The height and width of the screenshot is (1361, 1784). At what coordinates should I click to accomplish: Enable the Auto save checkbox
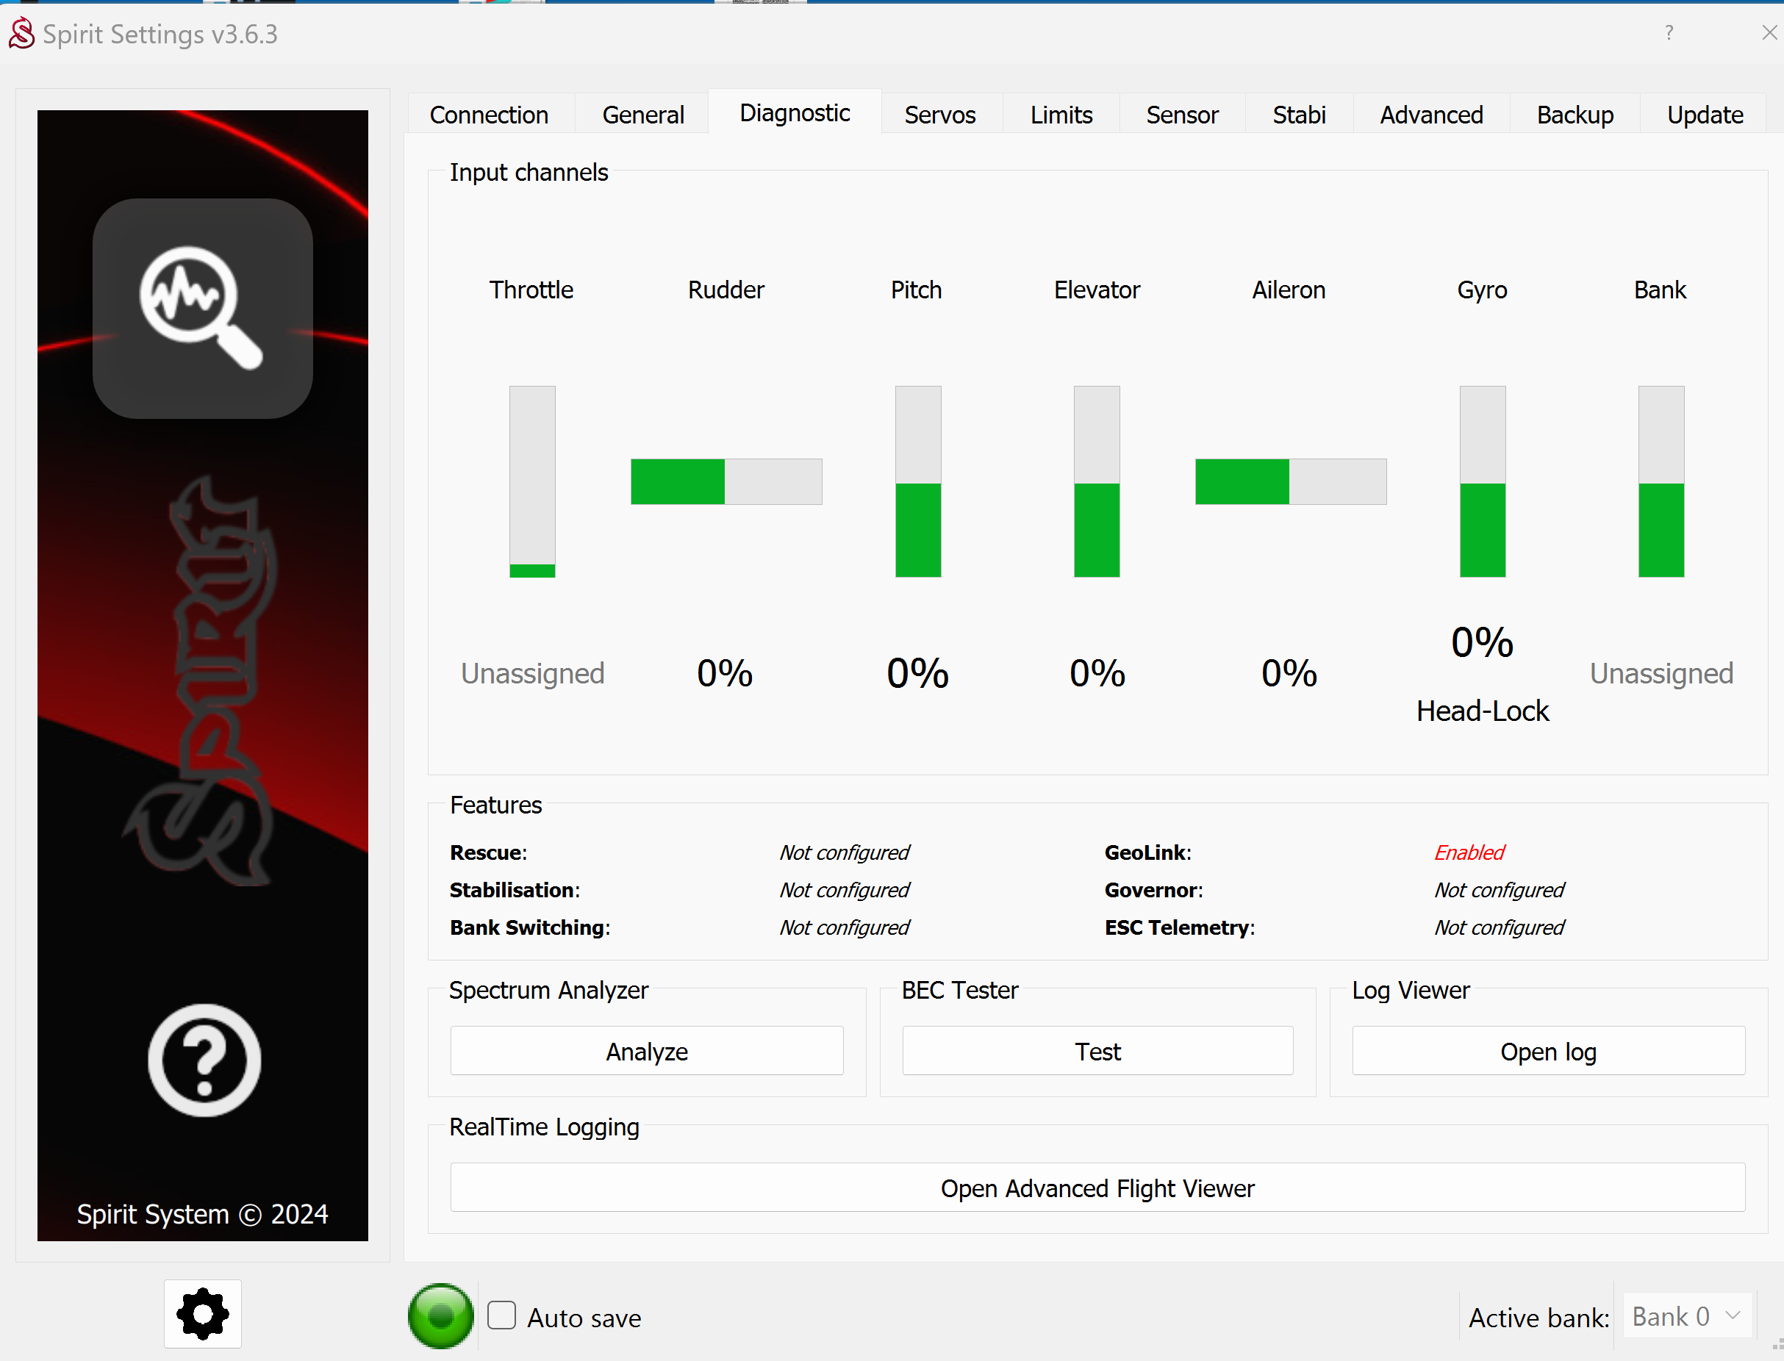501,1315
